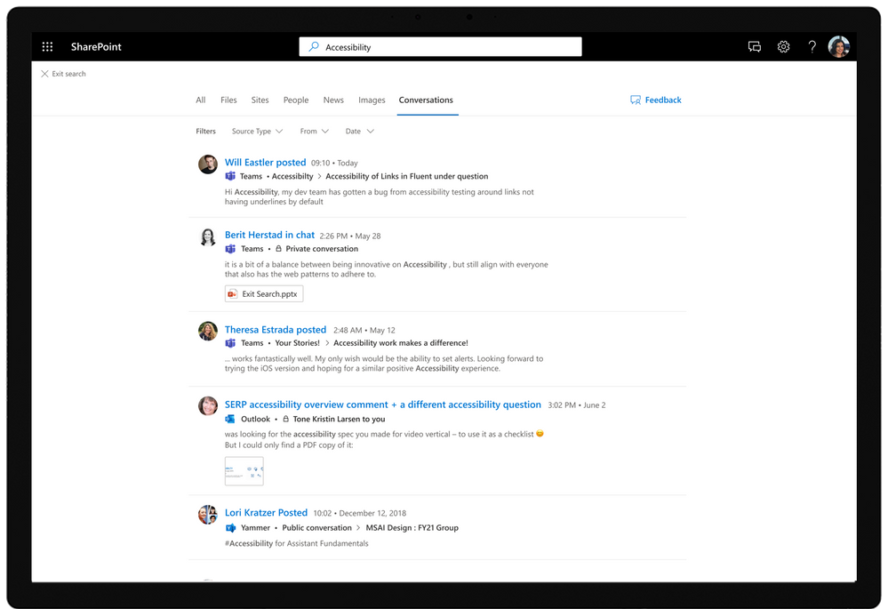The image size is (888, 609).
Task: Click lock icon beside Private conversation
Action: coord(278,249)
